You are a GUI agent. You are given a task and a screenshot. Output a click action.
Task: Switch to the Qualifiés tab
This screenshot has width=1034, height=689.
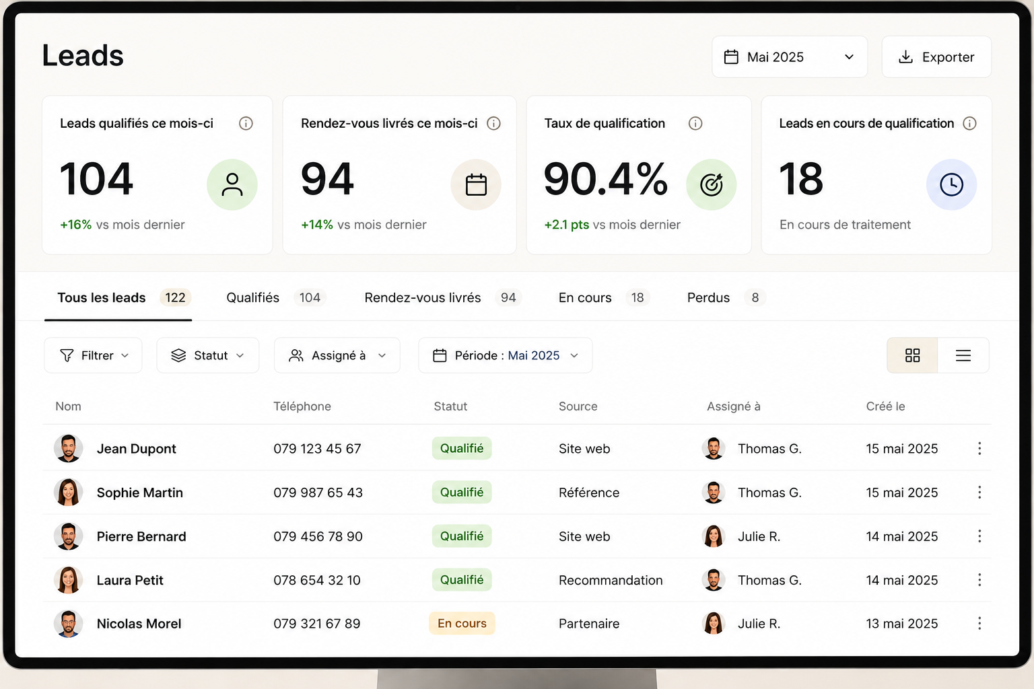276,297
